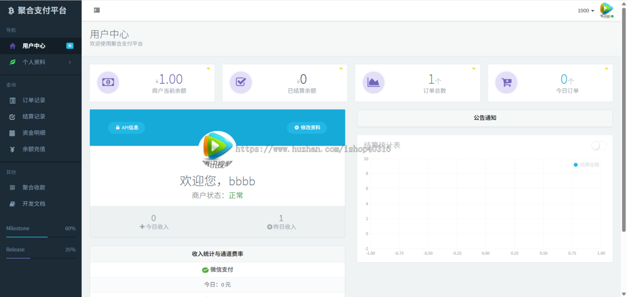Click the calendar icon beside 资金明细
627x297 pixels.
tap(13, 133)
